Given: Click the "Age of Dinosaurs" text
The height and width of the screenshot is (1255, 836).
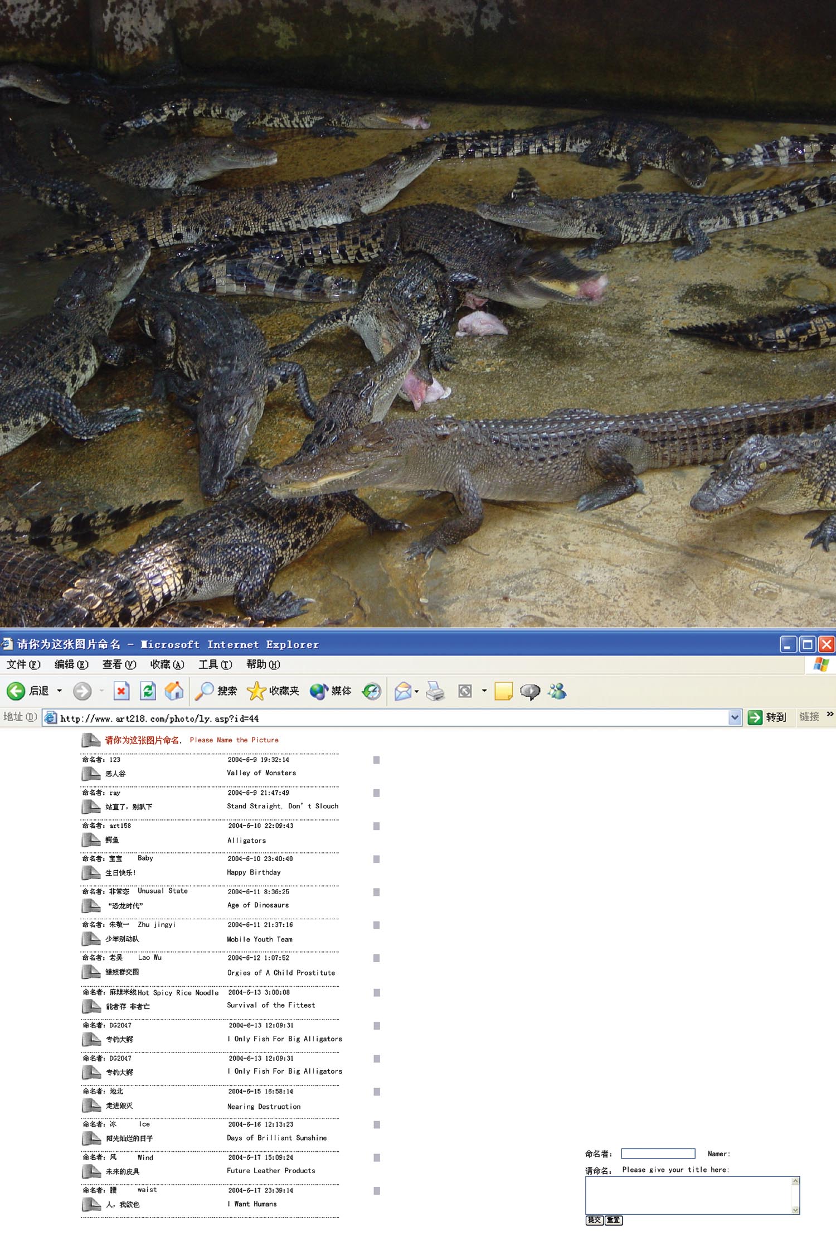Looking at the screenshot, I should coord(258,905).
